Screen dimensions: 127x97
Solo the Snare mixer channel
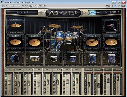click(x=15, y=85)
